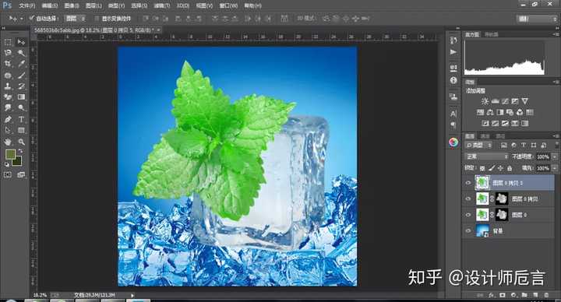This screenshot has height=302, width=561.
Task: Open the 帮助(H) menu
Action: click(252, 5)
